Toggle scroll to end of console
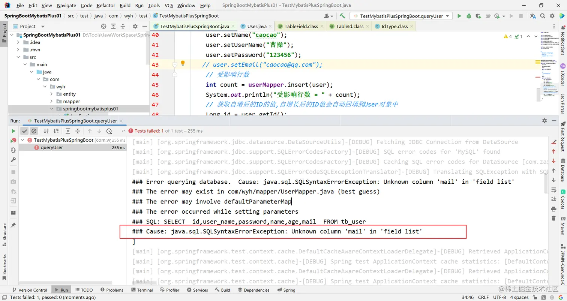 coord(553,199)
